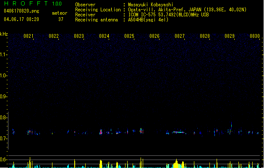Screen dimensions: 264x168
Task: Click the Receiving Location label
Action: (98, 10)
